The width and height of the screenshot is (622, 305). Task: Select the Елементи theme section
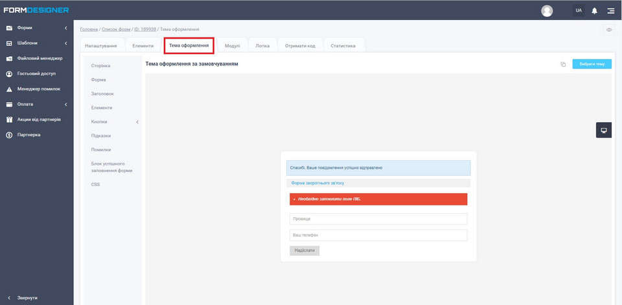pyautogui.click(x=102, y=108)
